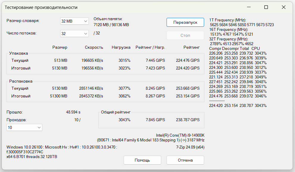Click the Размер словаря label
Image resolution: width=295 pixels, height=172 pixels.
point(23,21)
